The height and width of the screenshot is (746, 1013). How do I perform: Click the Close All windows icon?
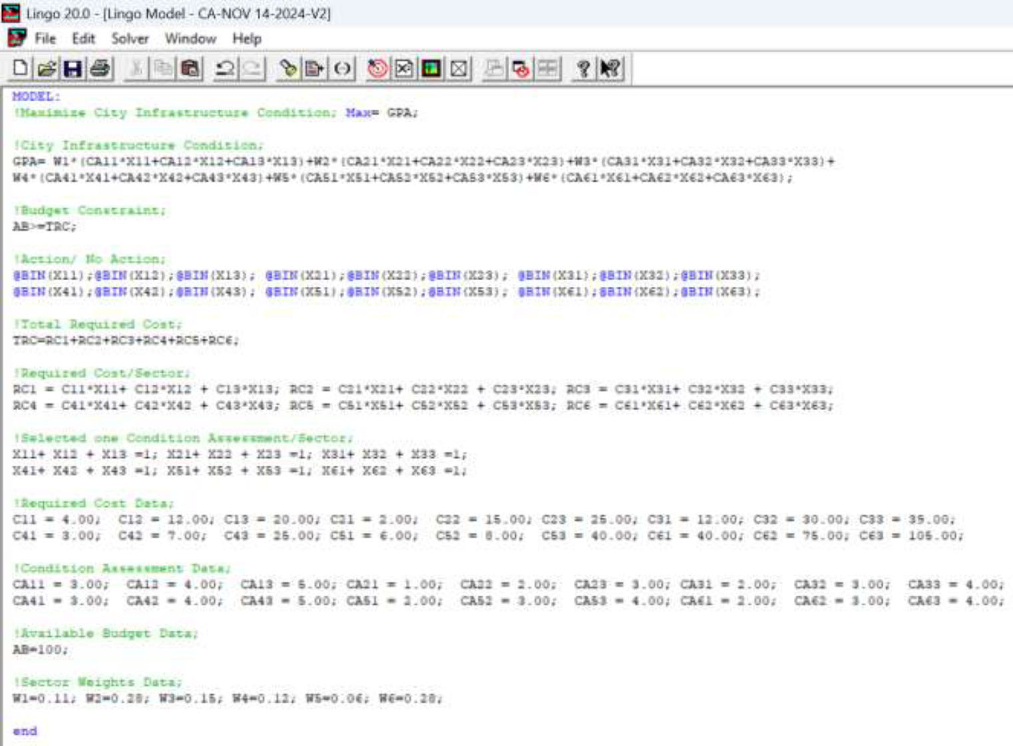point(521,69)
